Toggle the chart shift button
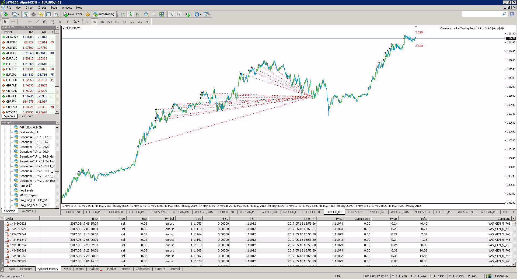 click(178, 14)
